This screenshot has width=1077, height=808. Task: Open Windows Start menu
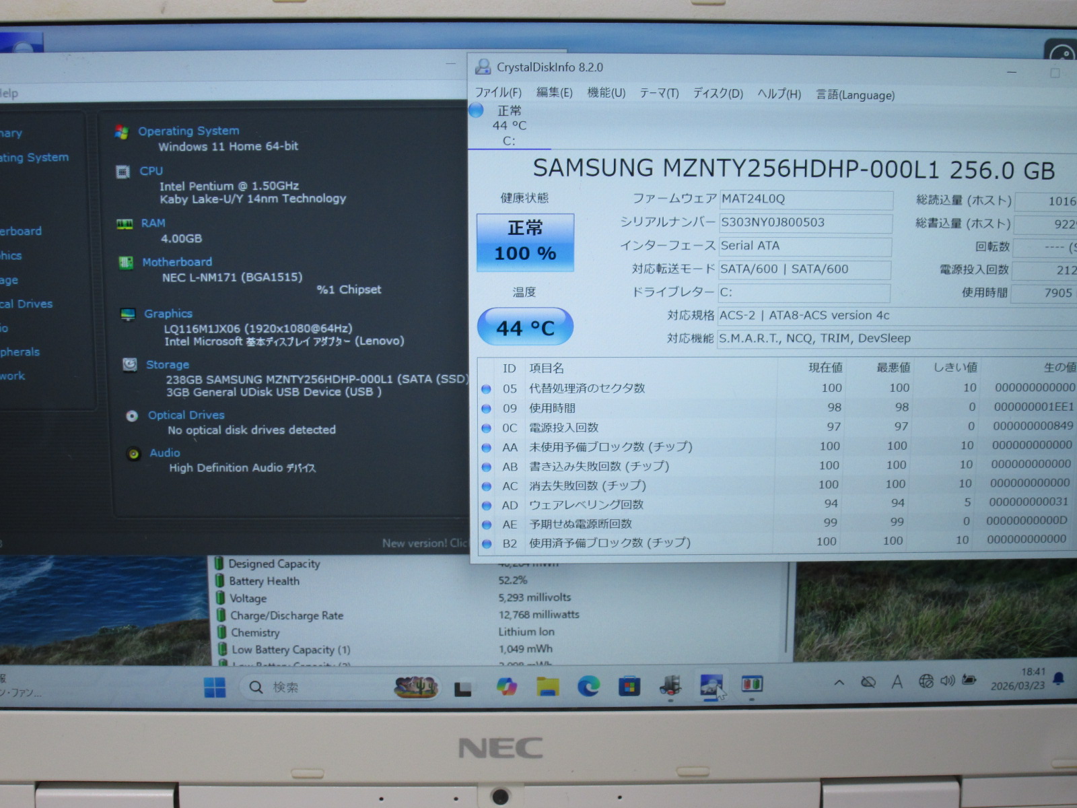point(215,687)
